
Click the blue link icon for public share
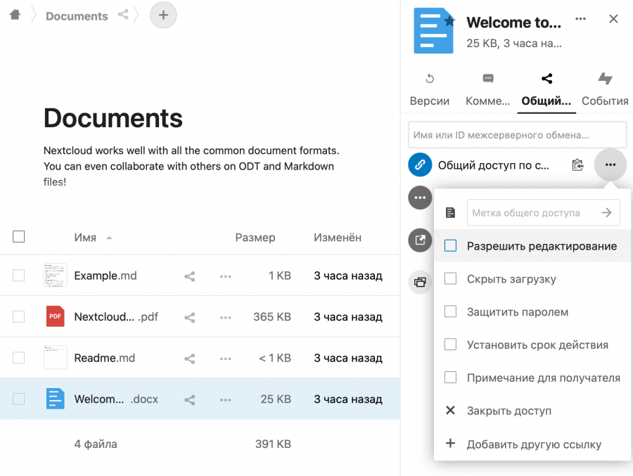(420, 165)
